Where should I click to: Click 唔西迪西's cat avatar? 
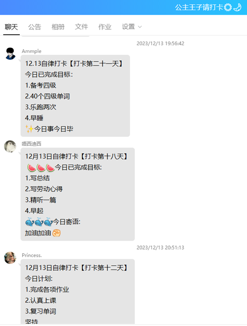[10, 146]
